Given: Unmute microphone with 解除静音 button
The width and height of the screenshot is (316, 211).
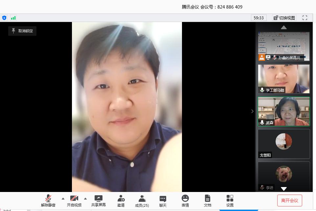Looking at the screenshot, I should click(48, 200).
